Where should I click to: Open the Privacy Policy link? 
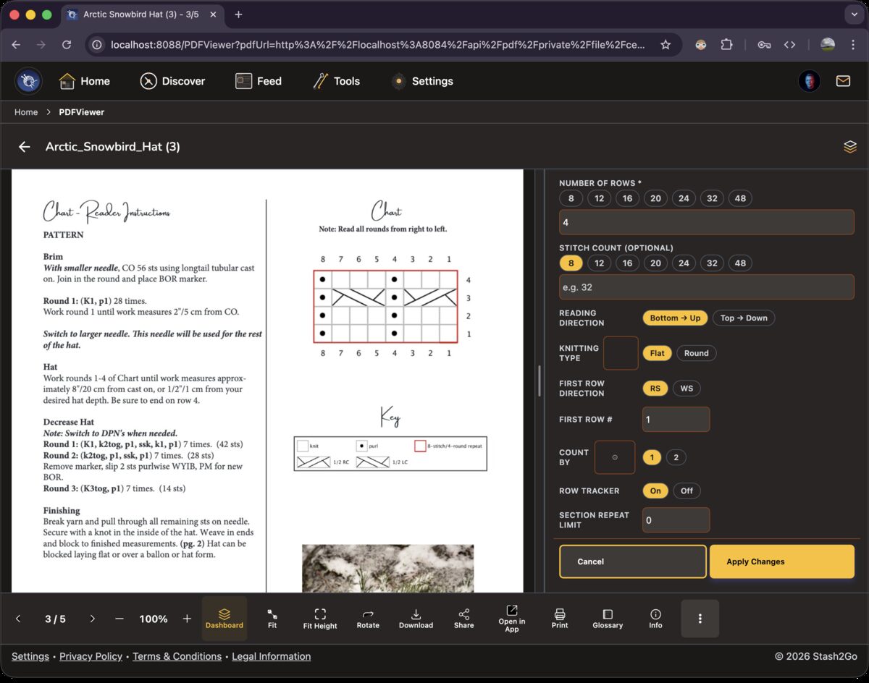[91, 656]
